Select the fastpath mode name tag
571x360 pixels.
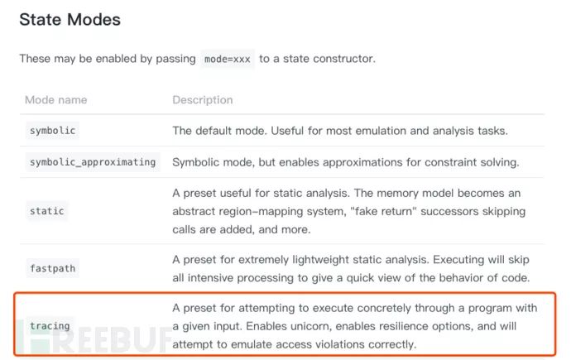[x=53, y=268]
